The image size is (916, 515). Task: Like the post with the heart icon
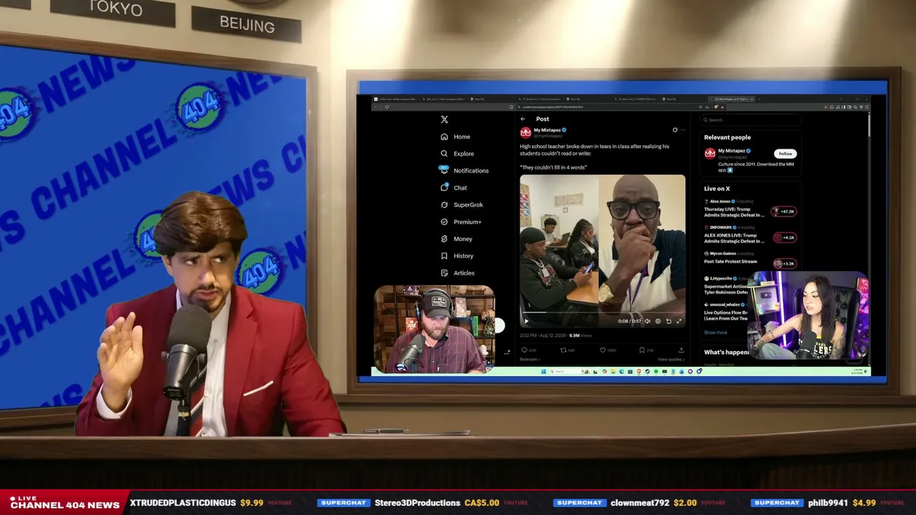pos(603,350)
